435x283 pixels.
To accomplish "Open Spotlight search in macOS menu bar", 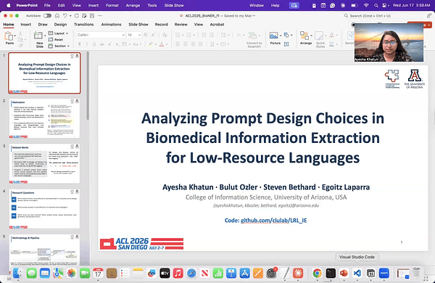I will pyautogui.click(x=376, y=5).
